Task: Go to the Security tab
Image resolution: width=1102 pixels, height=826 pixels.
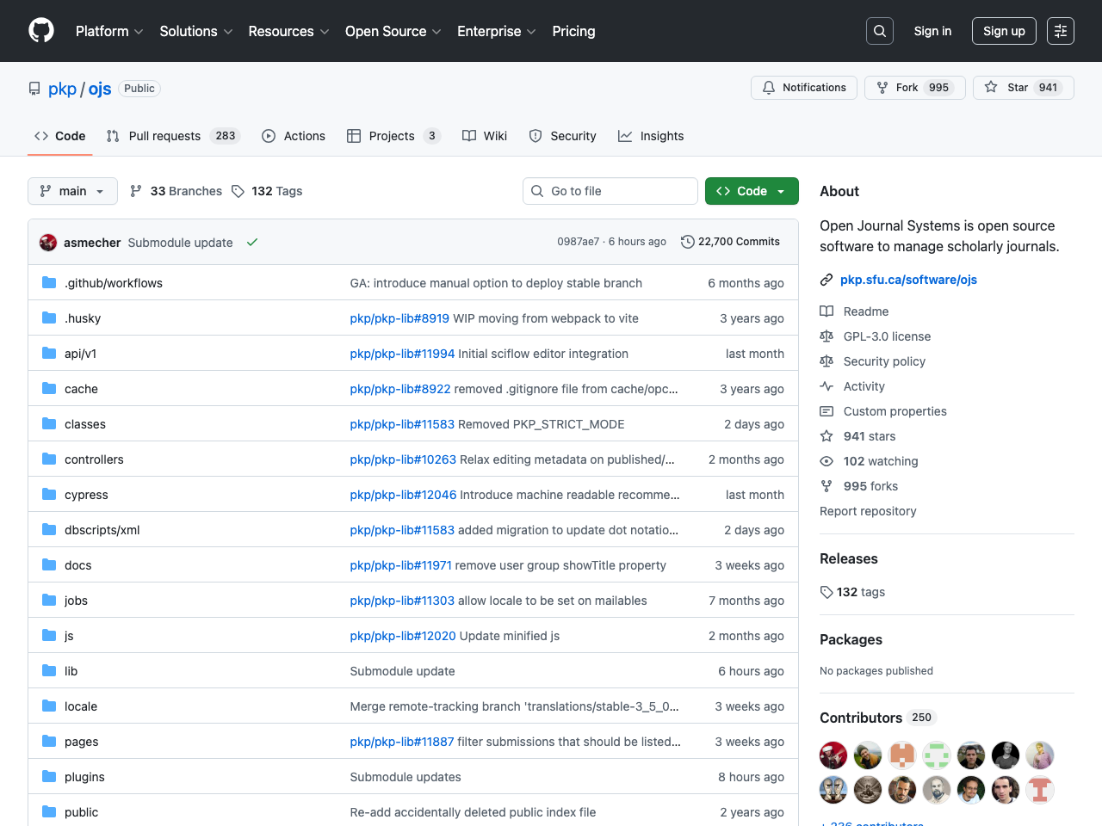Action: pos(563,136)
